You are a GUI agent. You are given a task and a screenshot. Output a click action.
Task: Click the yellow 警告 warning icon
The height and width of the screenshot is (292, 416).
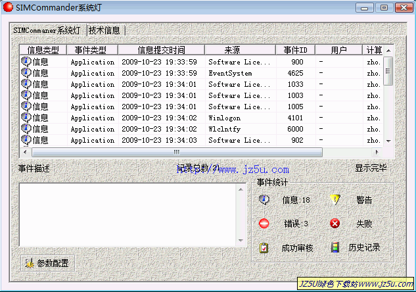(x=335, y=200)
